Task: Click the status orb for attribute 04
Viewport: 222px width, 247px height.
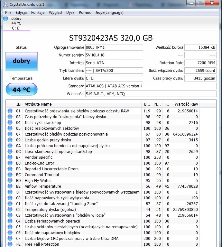Action: click(x=10, y=123)
